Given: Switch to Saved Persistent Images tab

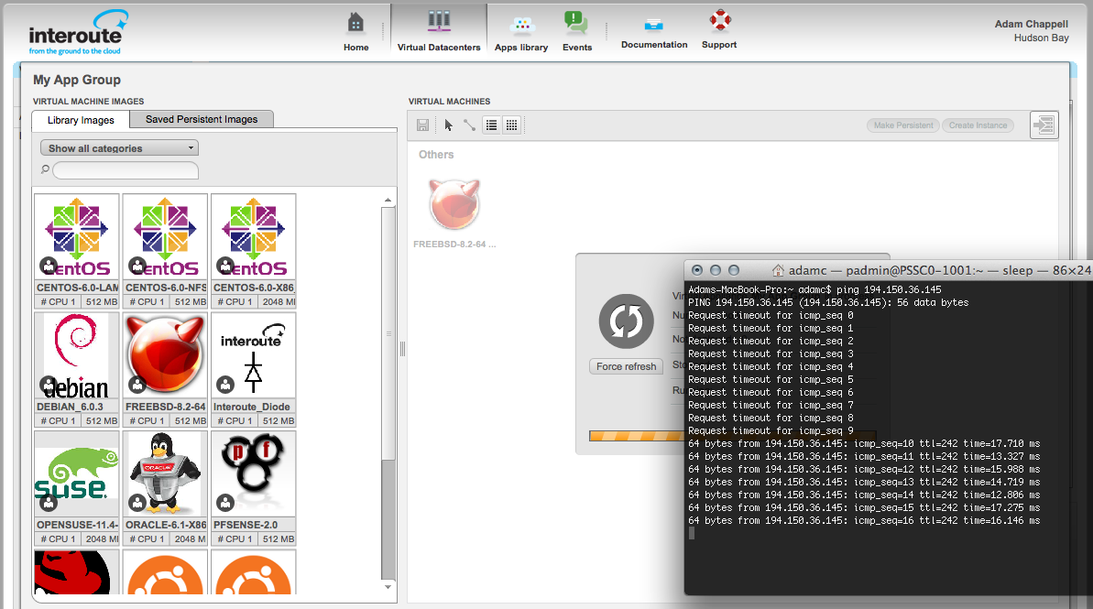Looking at the screenshot, I should [x=202, y=119].
